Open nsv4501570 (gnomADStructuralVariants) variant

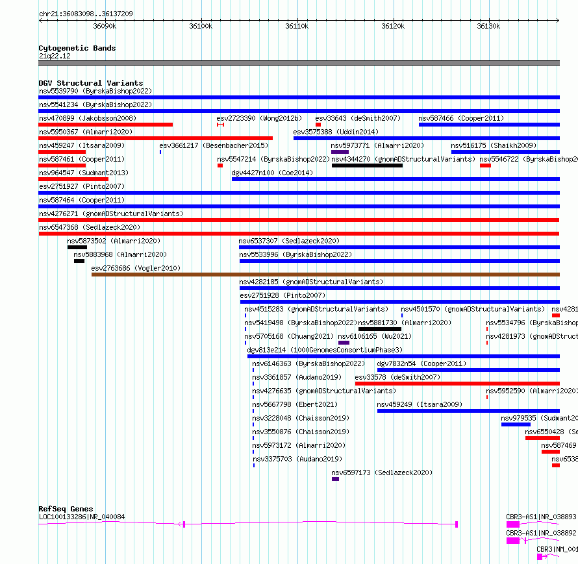pyautogui.click(x=473, y=309)
